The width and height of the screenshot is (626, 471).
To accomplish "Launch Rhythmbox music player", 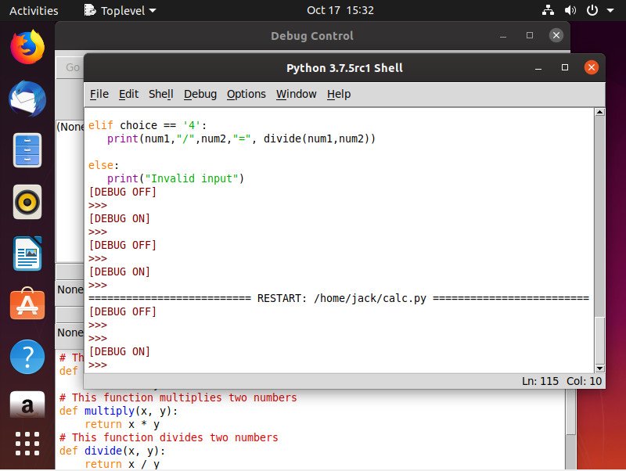I will point(27,202).
